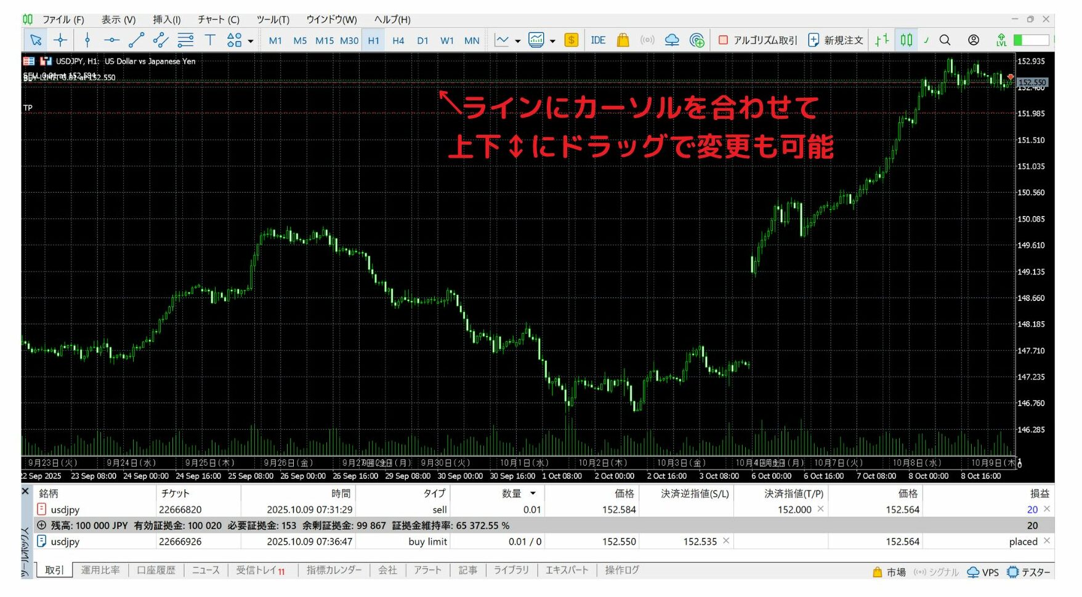
Task: Switch to the 口座履歴 tab
Action: click(x=155, y=570)
